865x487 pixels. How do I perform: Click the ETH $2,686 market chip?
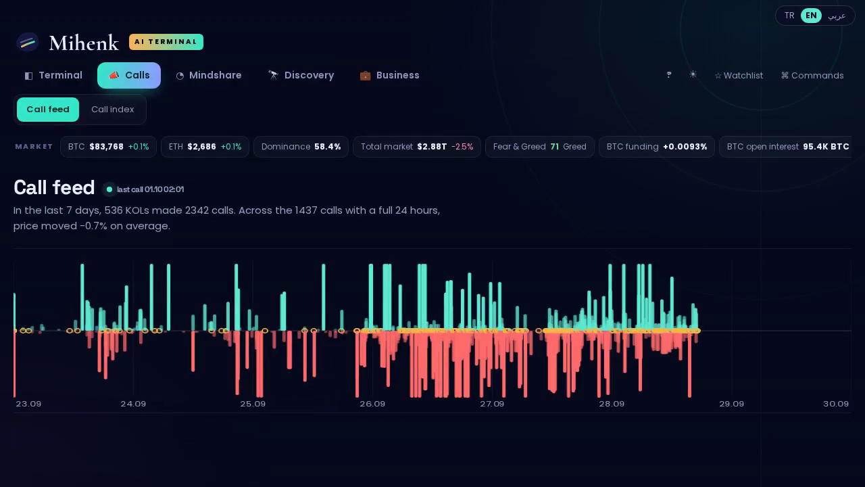point(205,147)
